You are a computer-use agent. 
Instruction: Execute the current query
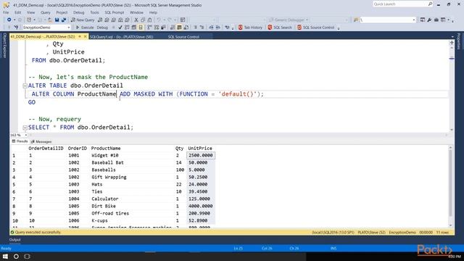click(x=85, y=28)
